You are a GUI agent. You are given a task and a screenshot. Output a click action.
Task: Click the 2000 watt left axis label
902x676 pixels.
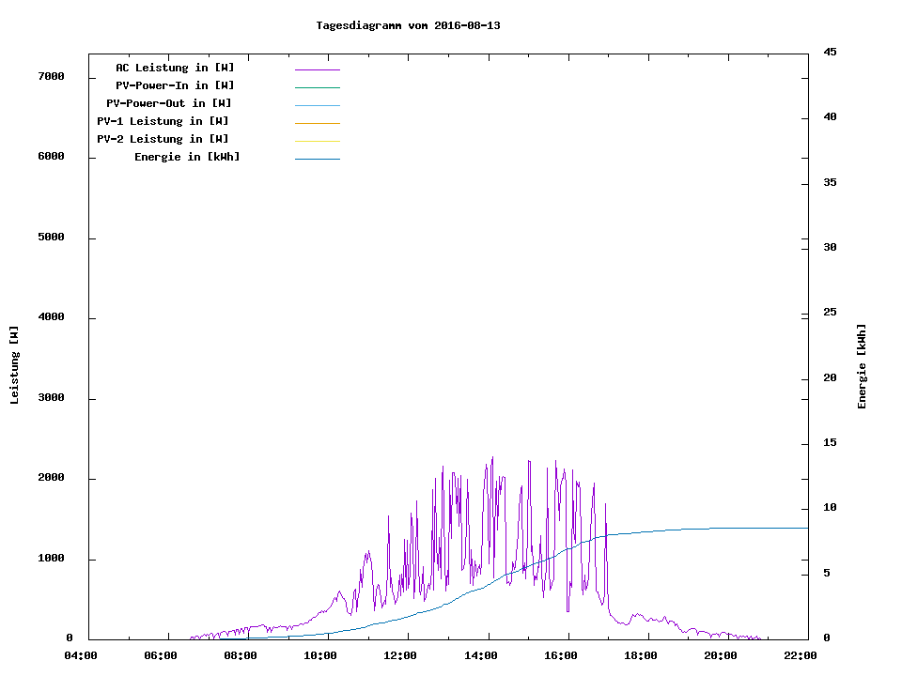click(x=51, y=478)
